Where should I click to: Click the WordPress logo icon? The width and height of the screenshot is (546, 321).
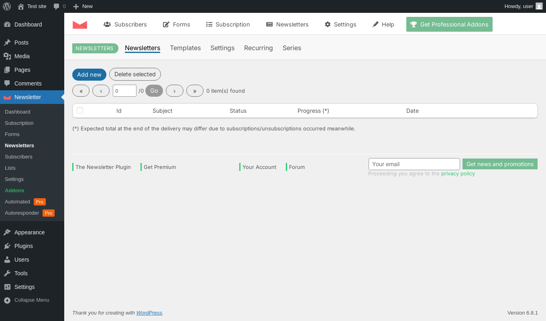7,6
